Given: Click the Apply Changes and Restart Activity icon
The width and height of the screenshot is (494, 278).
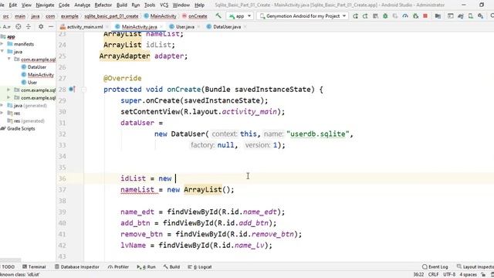Looking at the screenshot, I should pos(365,16).
